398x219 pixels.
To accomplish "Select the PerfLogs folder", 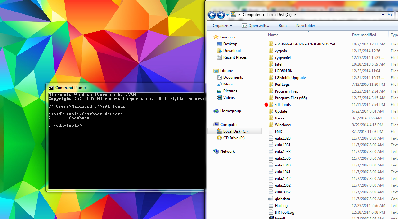I will (x=282, y=85).
